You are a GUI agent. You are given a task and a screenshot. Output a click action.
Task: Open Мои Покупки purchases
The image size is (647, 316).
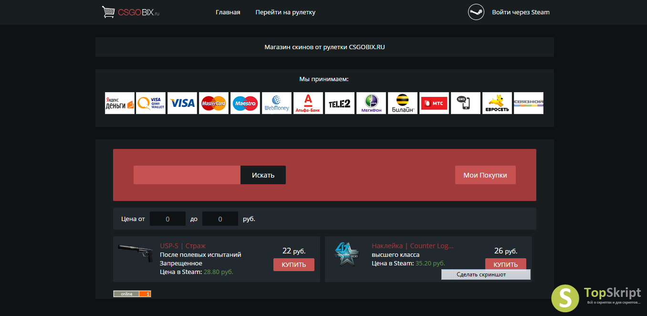click(485, 175)
